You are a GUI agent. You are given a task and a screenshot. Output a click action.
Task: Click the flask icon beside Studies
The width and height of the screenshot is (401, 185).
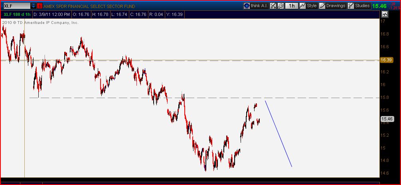click(x=351, y=6)
